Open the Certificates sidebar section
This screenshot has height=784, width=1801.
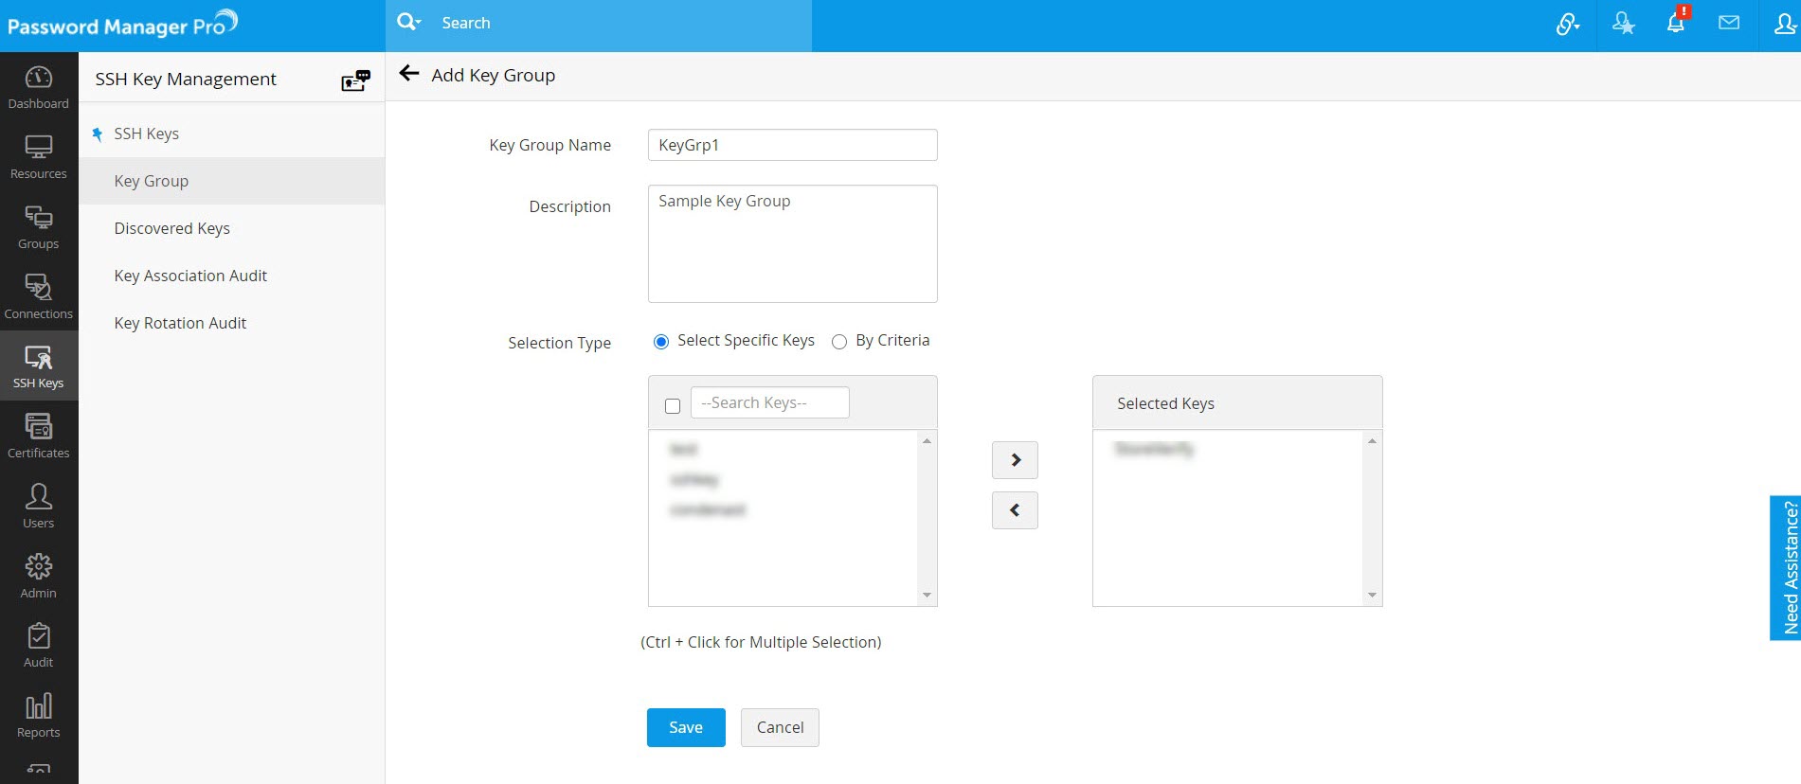point(39,437)
